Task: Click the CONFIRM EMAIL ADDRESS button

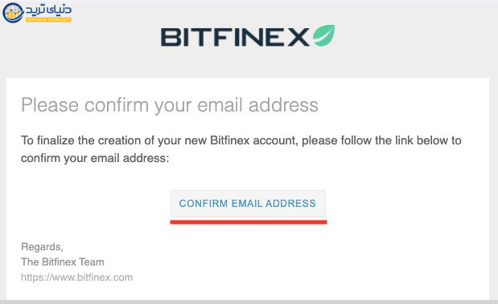Action: tap(248, 203)
